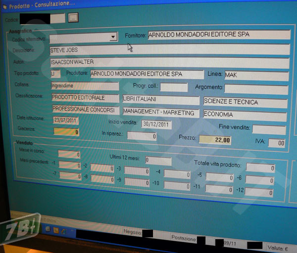Image resolution: width=297 pixels, height=253 pixels.
Task: Click the Ultimi 12 mesi field
Action: tap(158, 161)
